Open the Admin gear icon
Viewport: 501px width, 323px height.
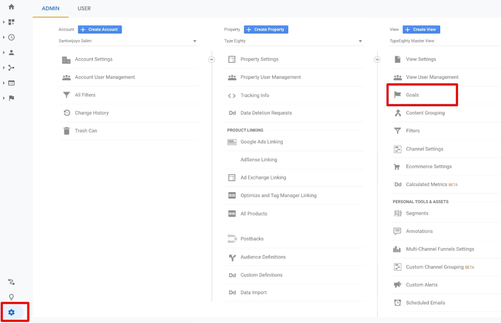pyautogui.click(x=11, y=312)
